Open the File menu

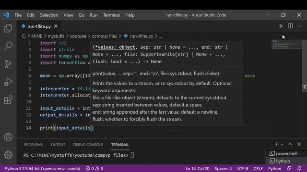click(x=18, y=15)
